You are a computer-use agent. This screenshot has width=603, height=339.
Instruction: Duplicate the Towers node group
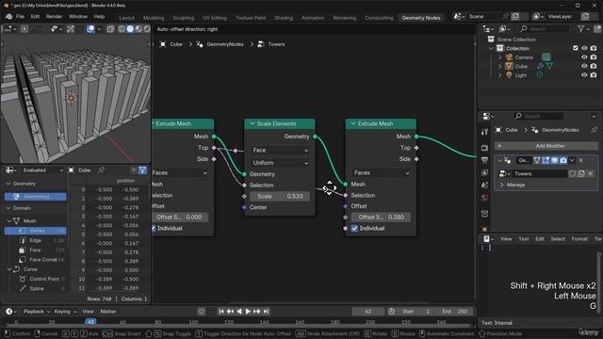pyautogui.click(x=581, y=173)
